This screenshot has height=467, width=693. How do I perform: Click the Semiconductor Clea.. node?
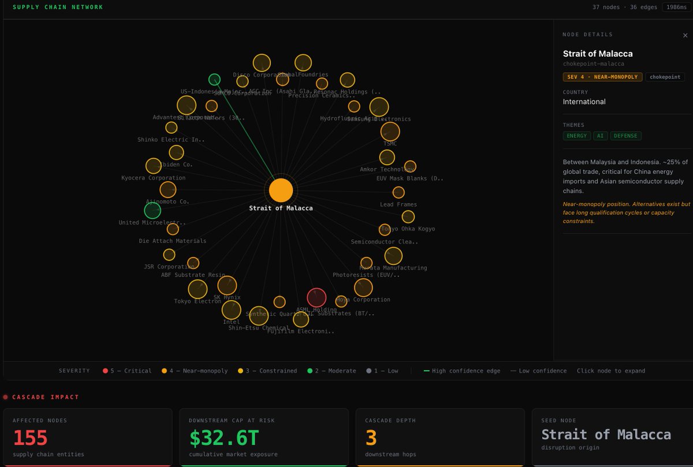385,230
